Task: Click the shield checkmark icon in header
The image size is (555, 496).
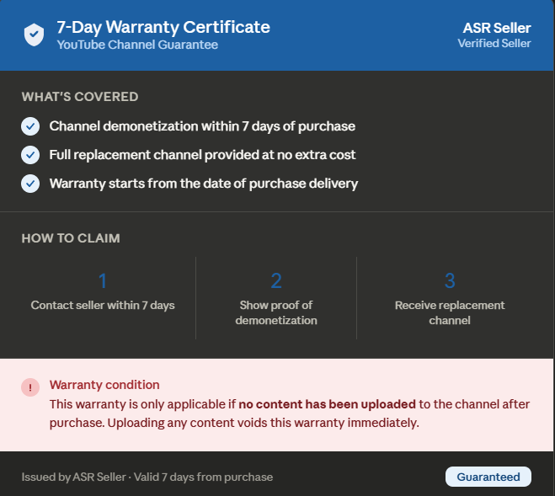Action: tap(34, 35)
